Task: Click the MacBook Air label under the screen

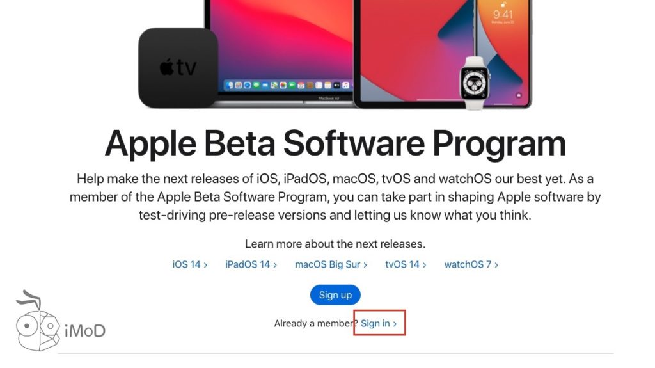Action: coord(328,99)
